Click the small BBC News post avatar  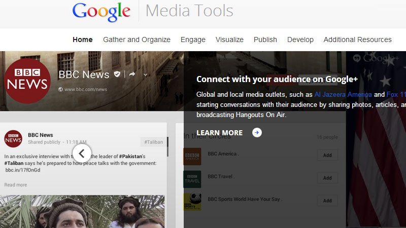click(x=13, y=138)
